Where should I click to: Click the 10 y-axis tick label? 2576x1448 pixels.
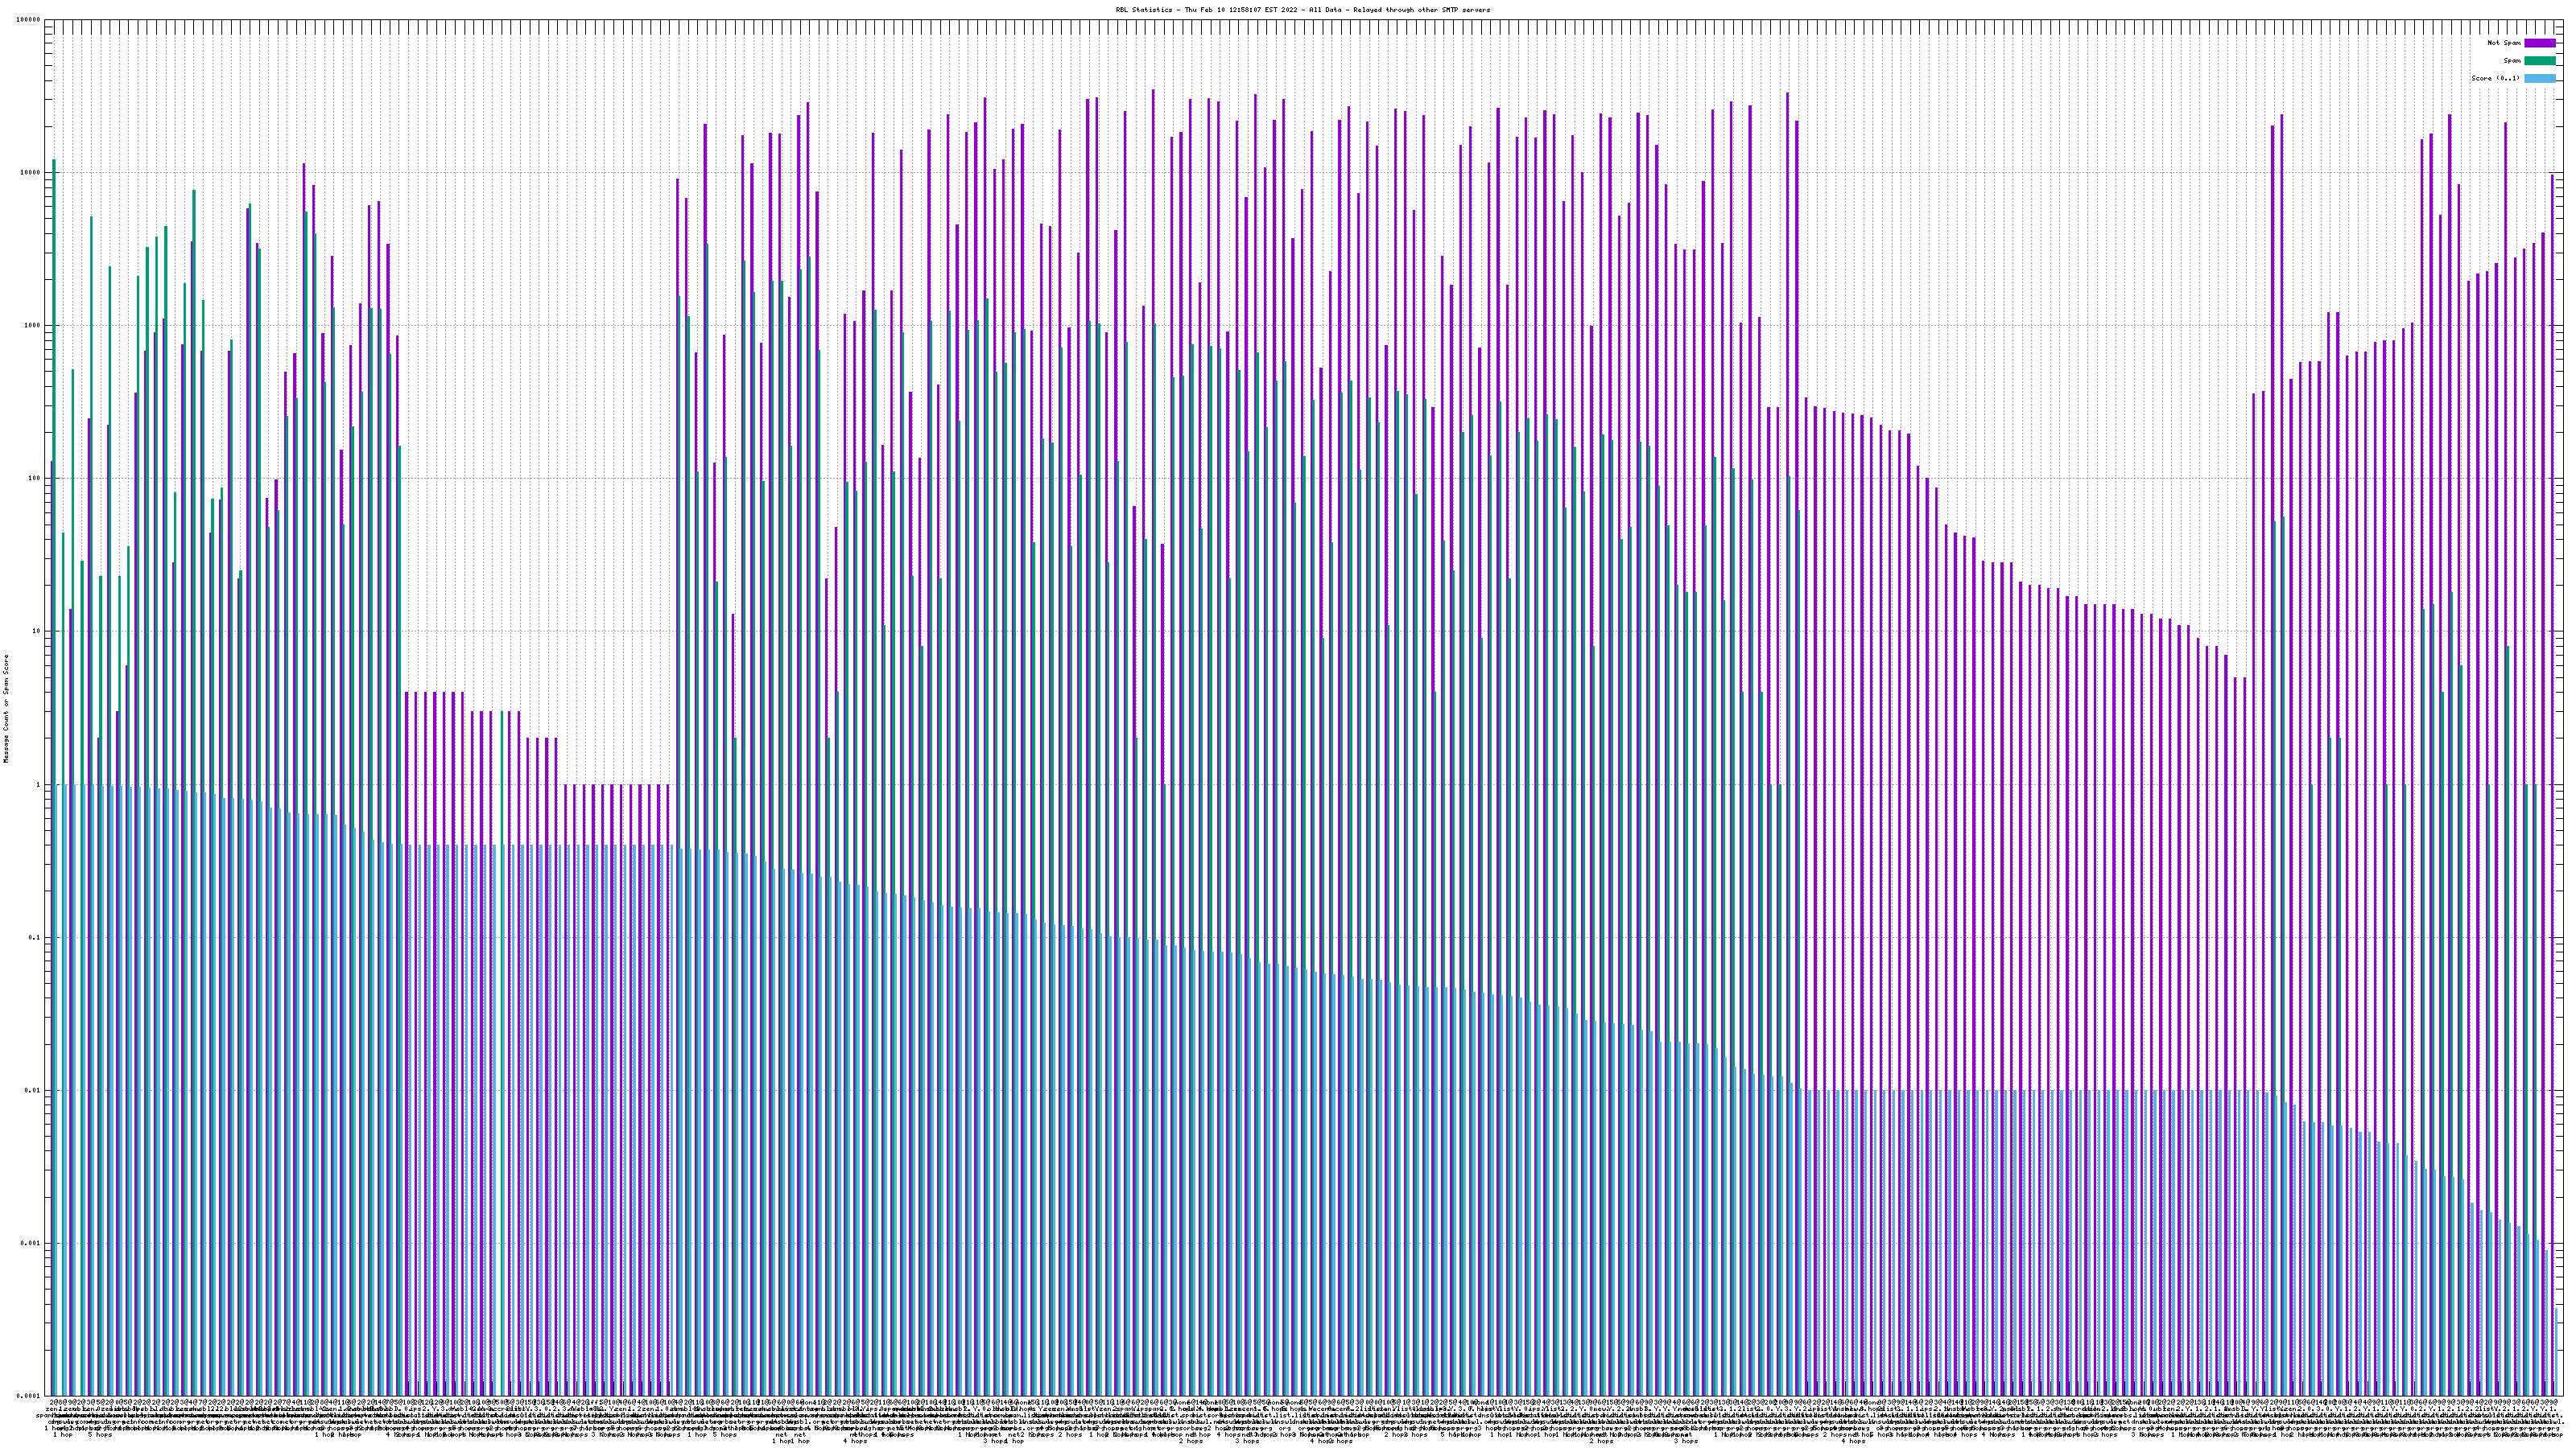[37, 631]
